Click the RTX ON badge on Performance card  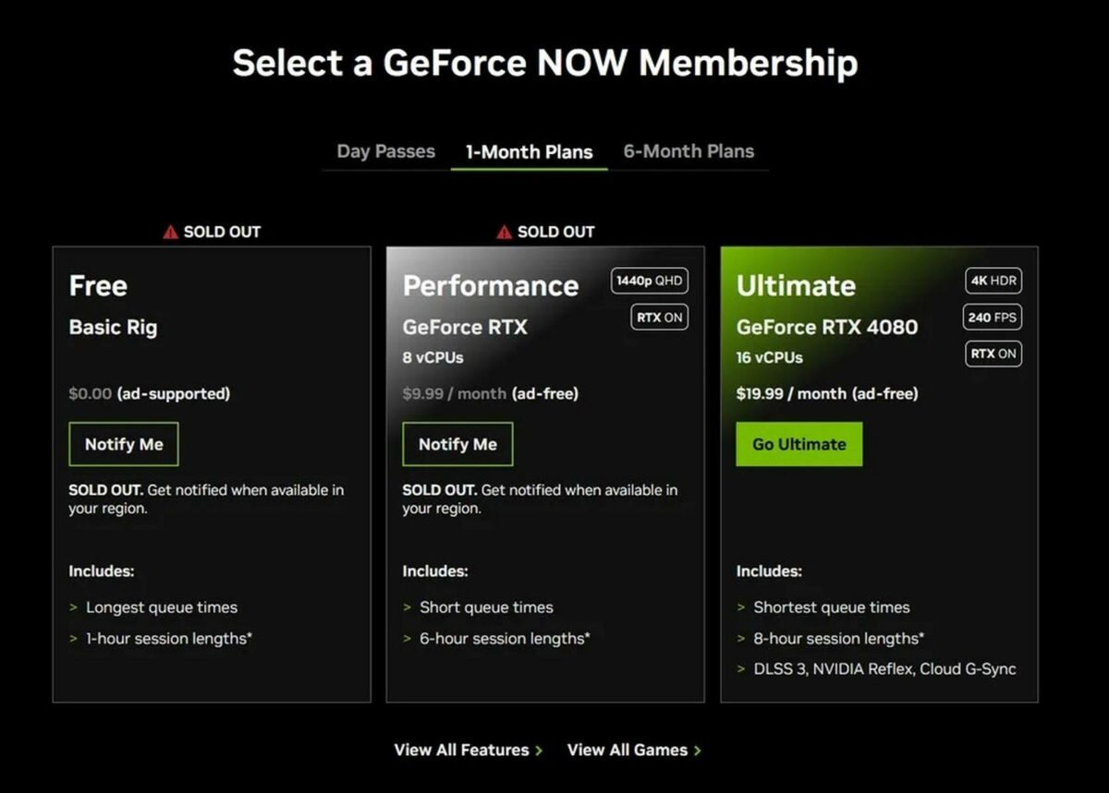pos(658,317)
